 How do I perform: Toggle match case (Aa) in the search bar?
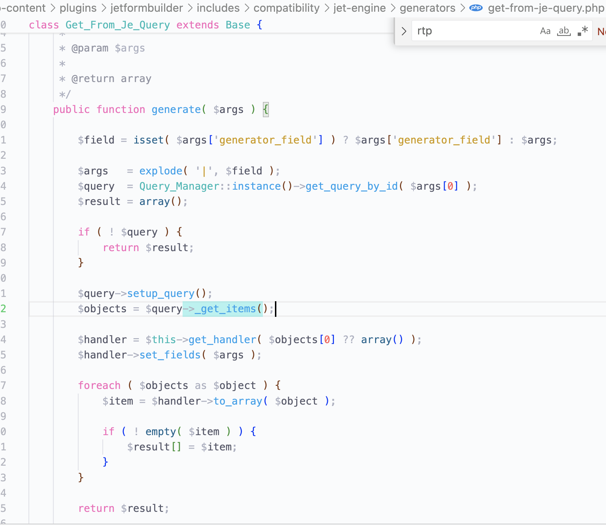point(545,31)
